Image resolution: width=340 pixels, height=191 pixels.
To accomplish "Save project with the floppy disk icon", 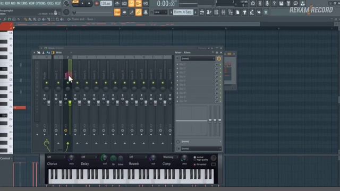I will 281,3.
